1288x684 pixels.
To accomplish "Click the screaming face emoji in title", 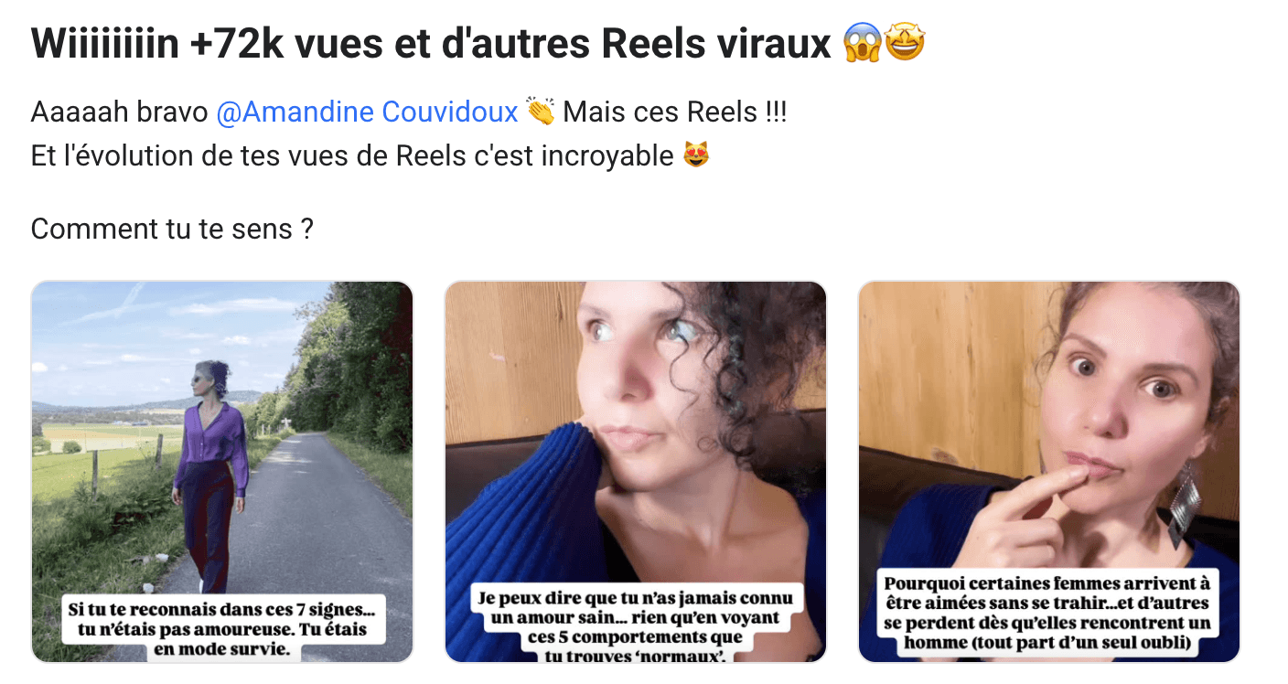I will point(863,43).
